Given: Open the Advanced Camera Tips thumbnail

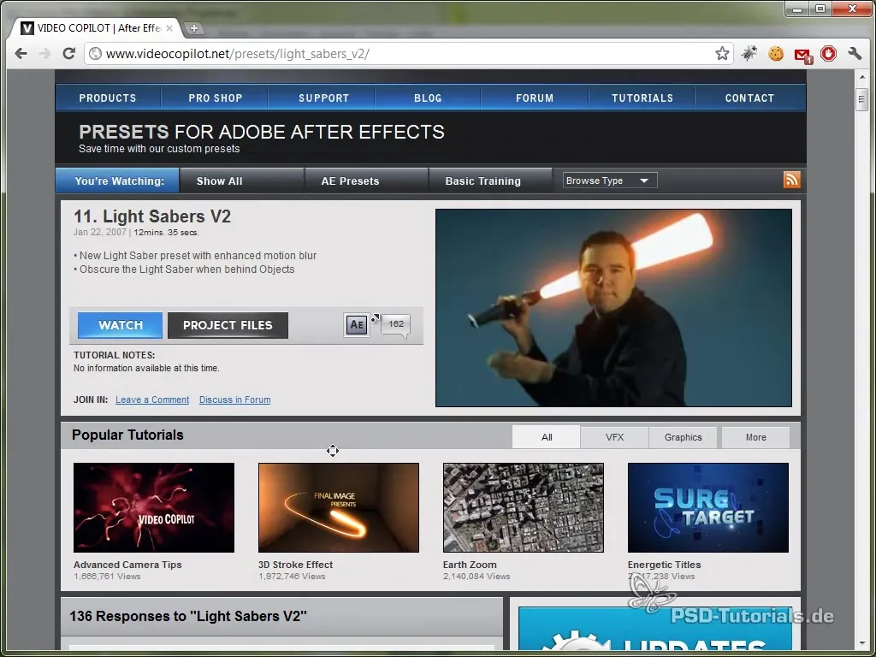Looking at the screenshot, I should point(154,507).
